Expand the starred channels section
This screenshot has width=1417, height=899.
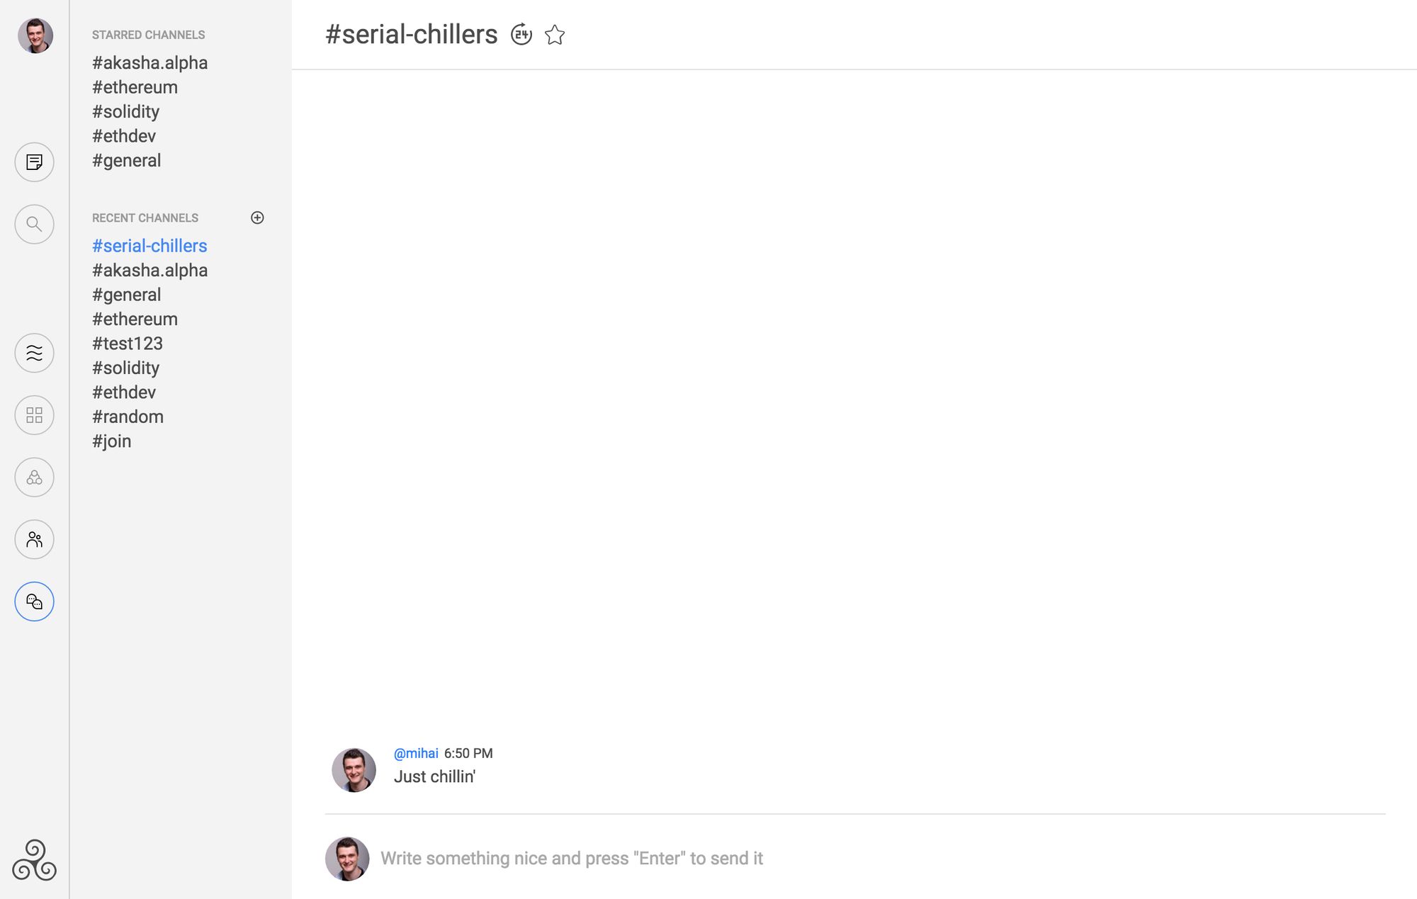coord(147,34)
